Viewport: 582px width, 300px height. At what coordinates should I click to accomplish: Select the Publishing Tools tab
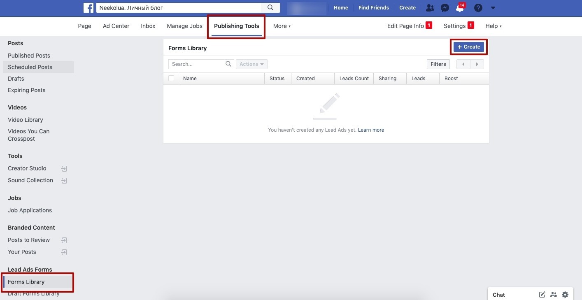[x=237, y=26]
